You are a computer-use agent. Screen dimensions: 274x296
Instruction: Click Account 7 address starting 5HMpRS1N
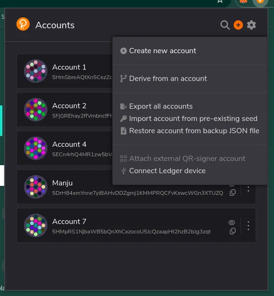point(132,232)
